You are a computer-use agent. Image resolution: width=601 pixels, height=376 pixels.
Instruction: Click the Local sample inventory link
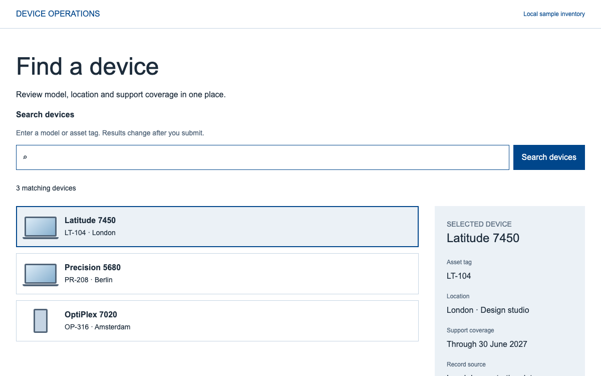point(554,14)
